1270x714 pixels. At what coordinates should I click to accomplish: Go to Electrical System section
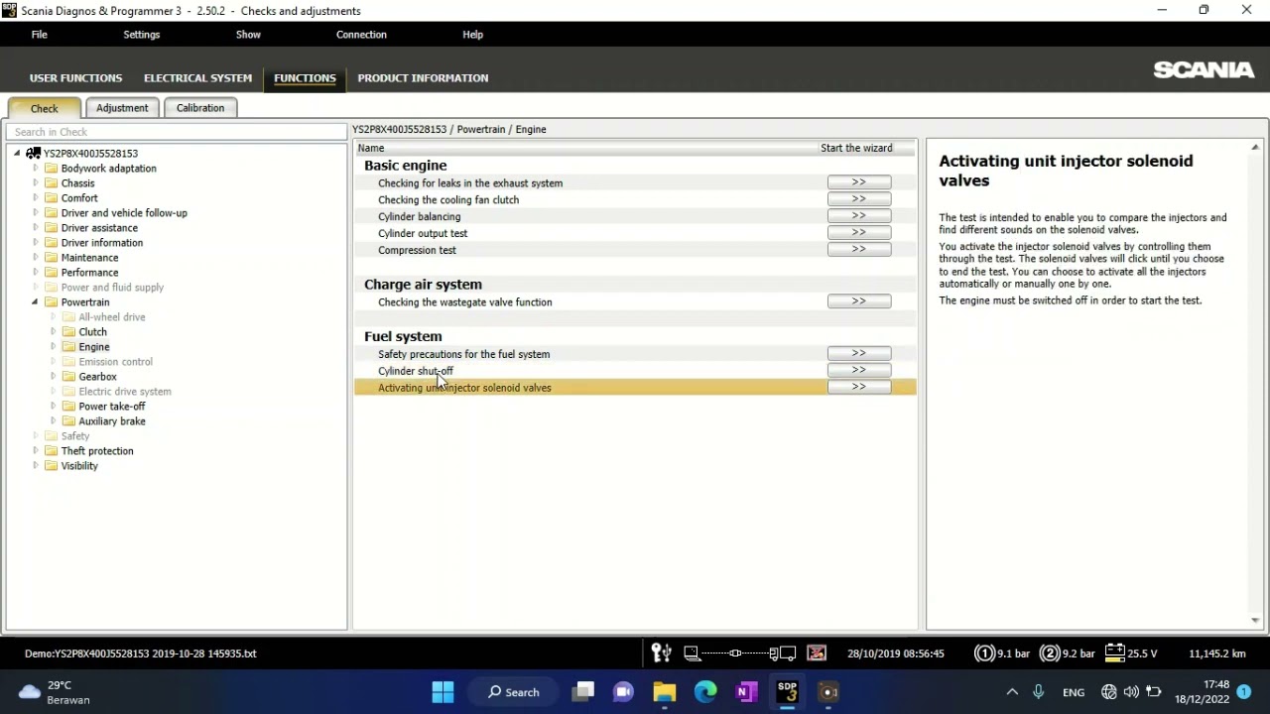pyautogui.click(x=197, y=78)
